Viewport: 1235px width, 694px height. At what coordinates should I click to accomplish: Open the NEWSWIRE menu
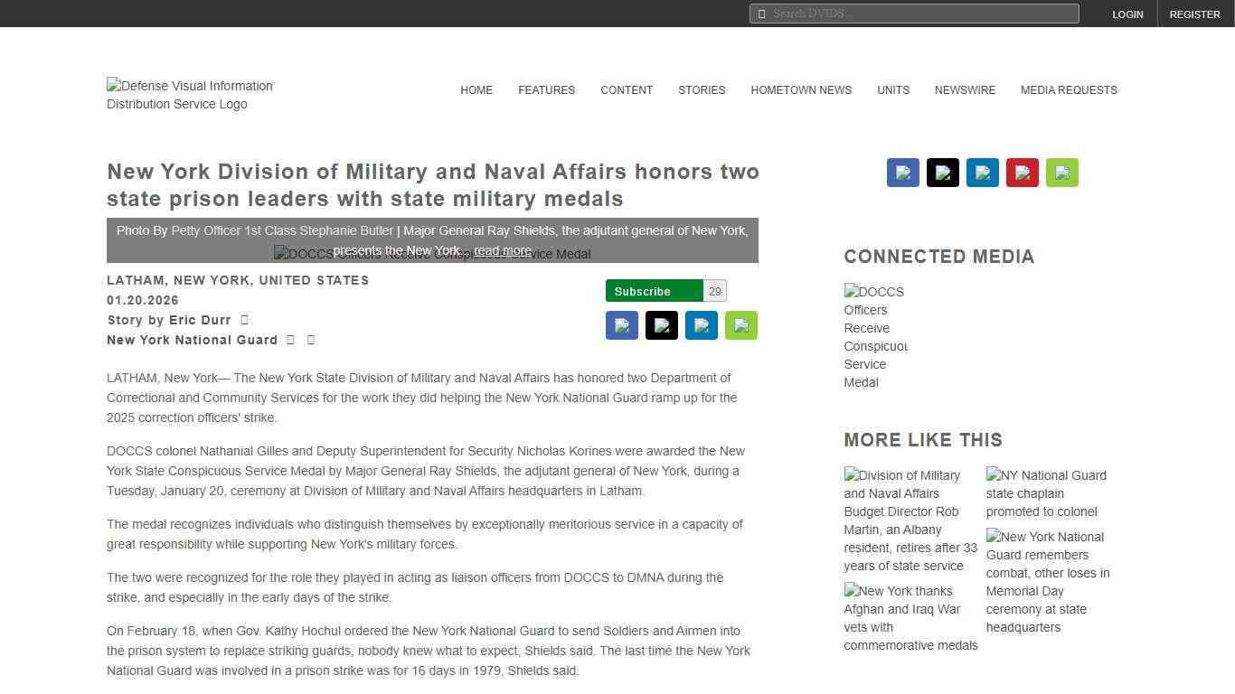(965, 89)
